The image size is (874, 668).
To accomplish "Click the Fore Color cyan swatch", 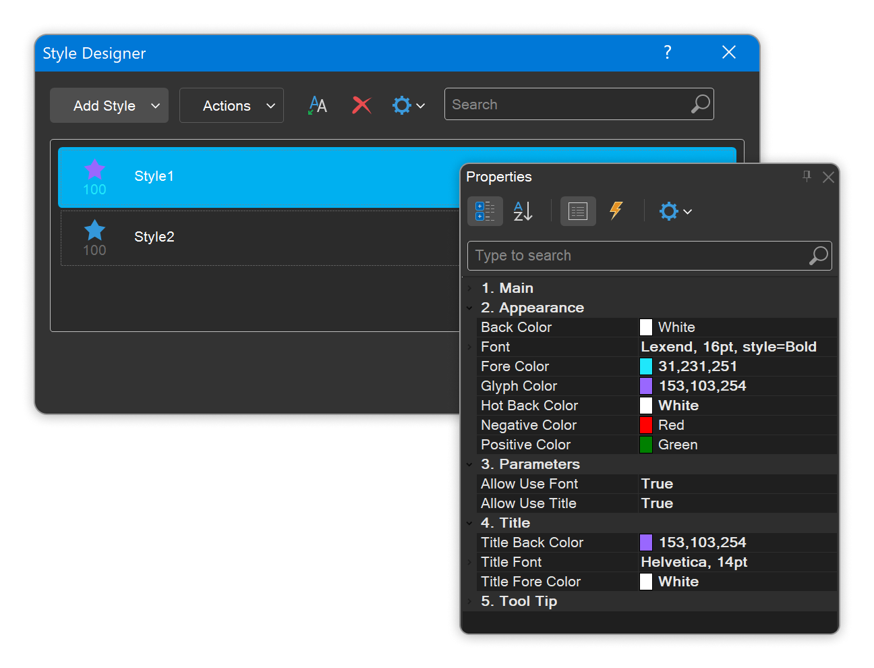I will (x=646, y=366).
